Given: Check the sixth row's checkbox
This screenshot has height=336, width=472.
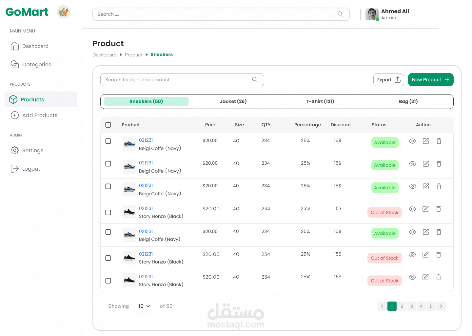Looking at the screenshot, I should point(108,258).
